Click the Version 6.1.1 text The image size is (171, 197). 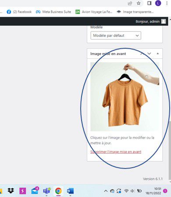tap(153, 179)
